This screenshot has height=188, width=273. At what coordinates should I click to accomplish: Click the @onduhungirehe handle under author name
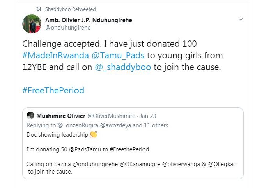click(x=68, y=28)
